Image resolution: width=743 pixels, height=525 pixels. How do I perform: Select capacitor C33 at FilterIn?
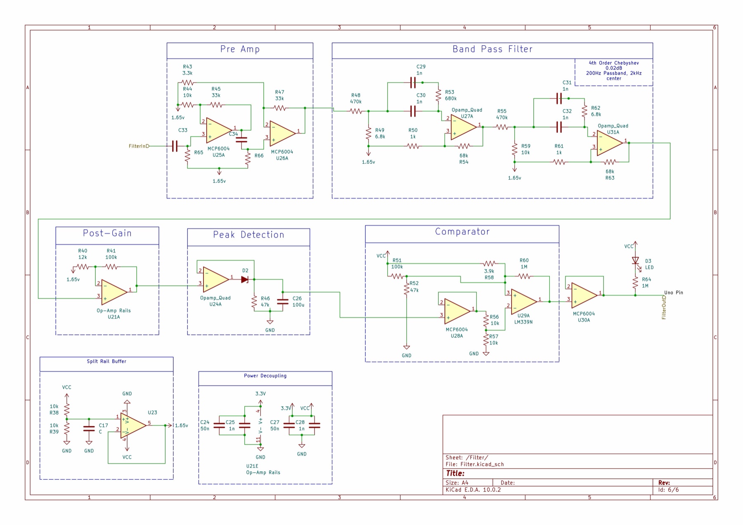point(175,146)
